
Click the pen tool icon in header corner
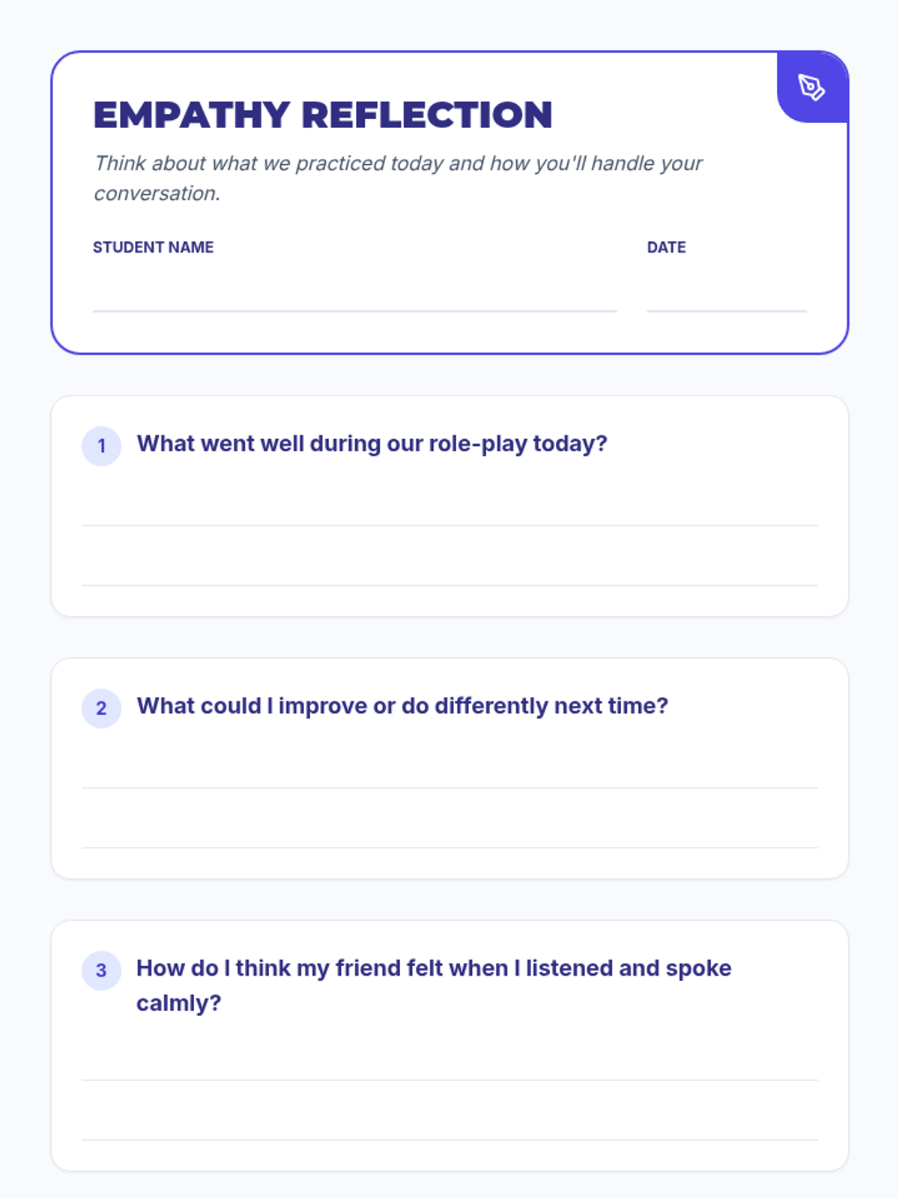point(811,87)
